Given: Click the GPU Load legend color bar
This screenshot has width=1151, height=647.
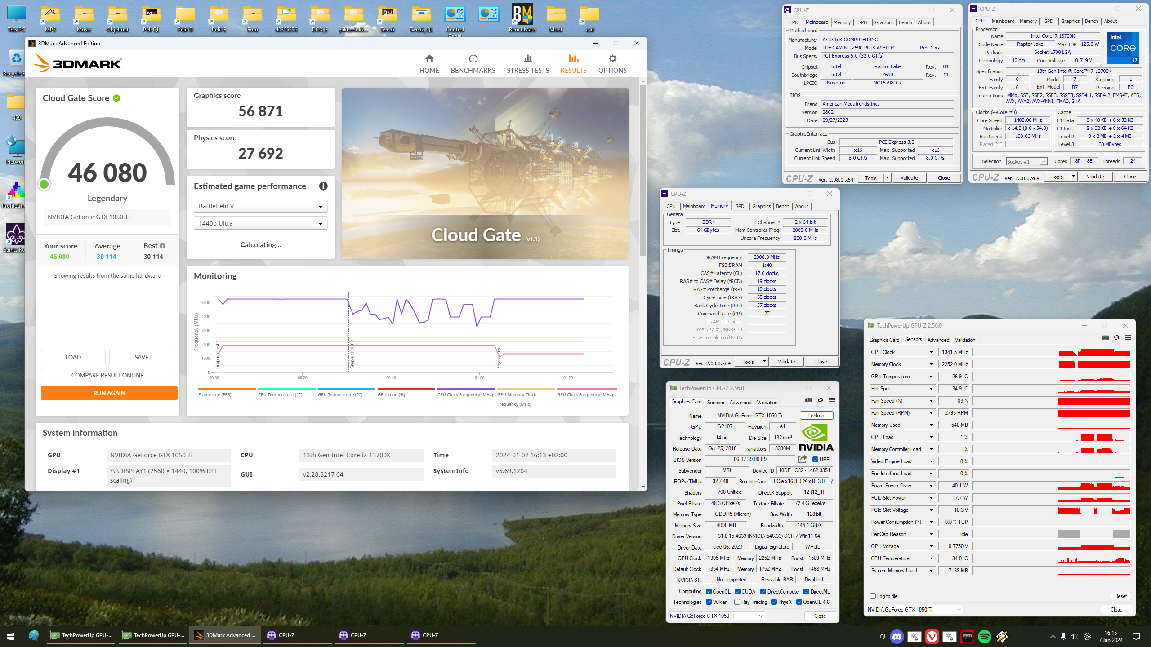Looking at the screenshot, I should point(406,389).
